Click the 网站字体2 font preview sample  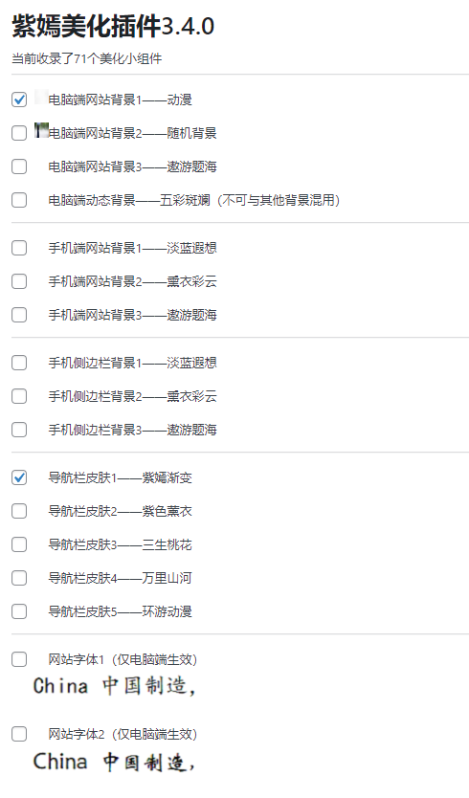(x=115, y=762)
